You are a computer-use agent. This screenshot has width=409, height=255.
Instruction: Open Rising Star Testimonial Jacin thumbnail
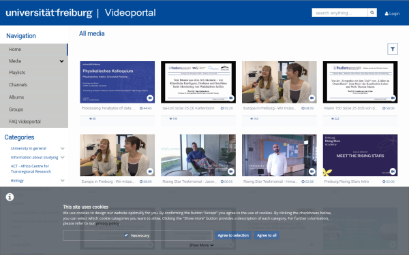click(x=198, y=155)
